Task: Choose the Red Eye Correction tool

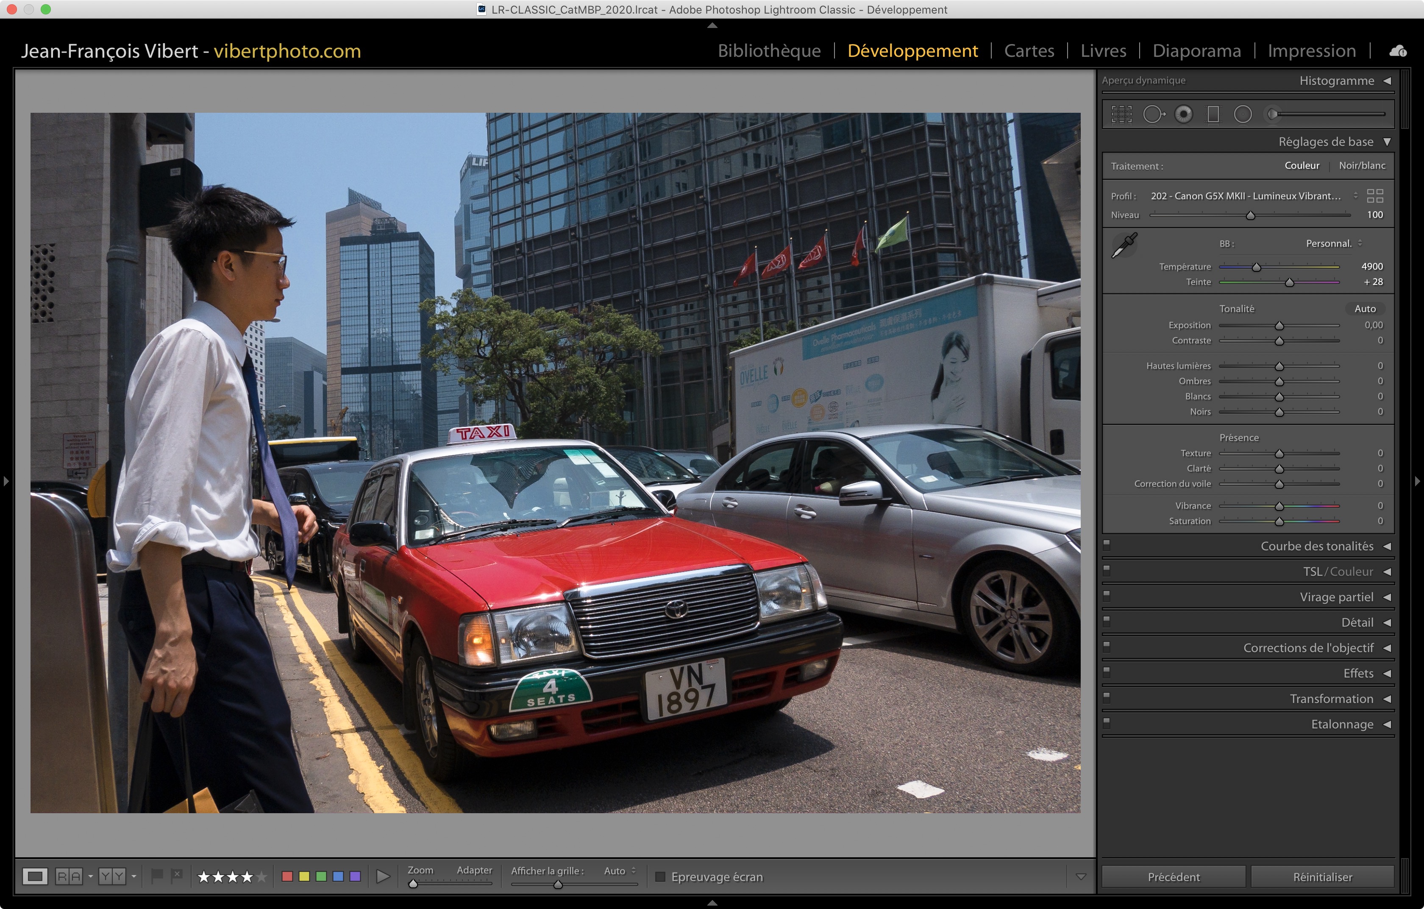Action: pyautogui.click(x=1183, y=114)
